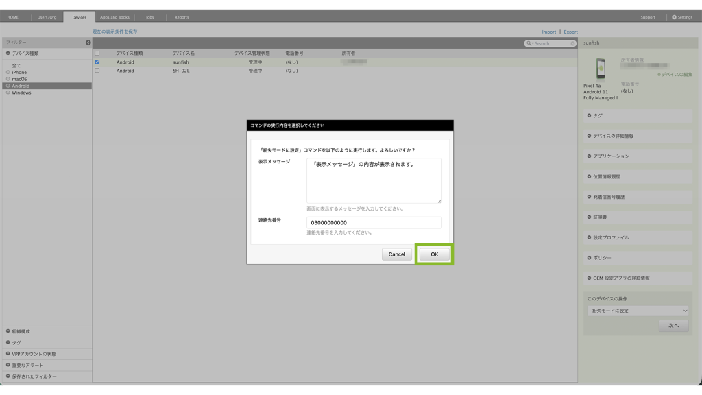Collapse the filter sidebar arrow icon
This screenshot has height=395, width=702.
tap(88, 43)
